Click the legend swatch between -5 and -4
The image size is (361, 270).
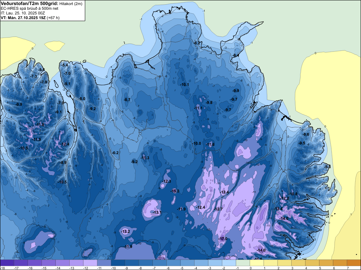187,263
